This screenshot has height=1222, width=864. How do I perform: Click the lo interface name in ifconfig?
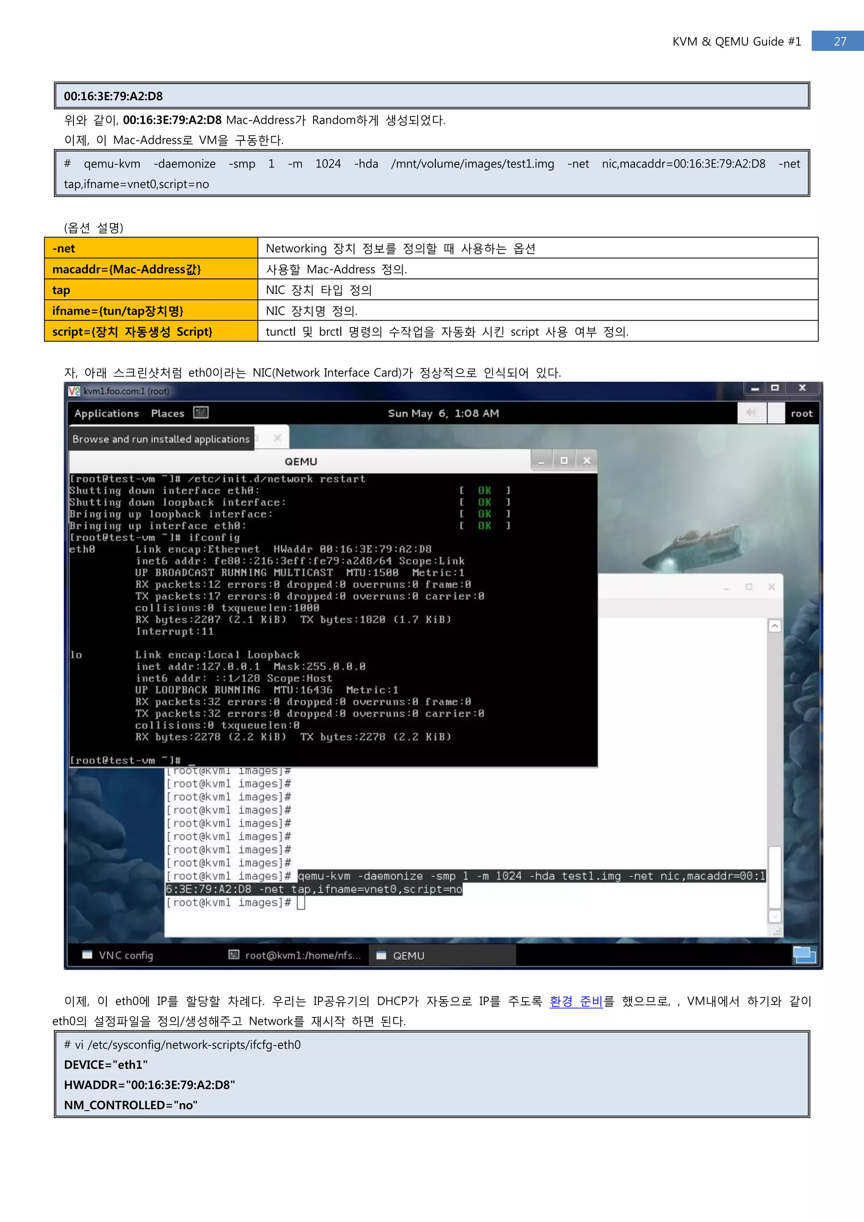76,655
